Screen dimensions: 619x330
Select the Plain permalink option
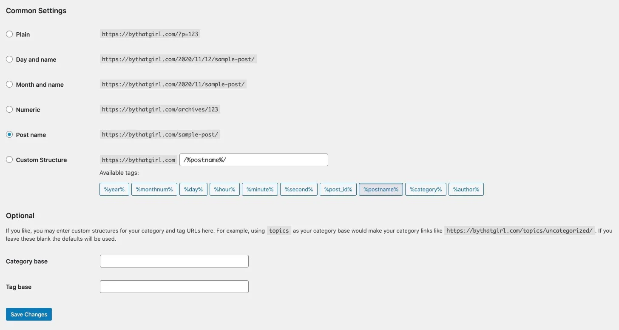[9, 34]
